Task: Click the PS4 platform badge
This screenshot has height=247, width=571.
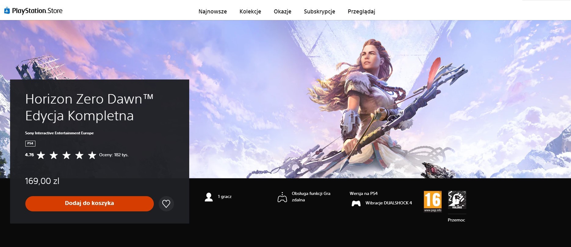Action: pos(30,143)
